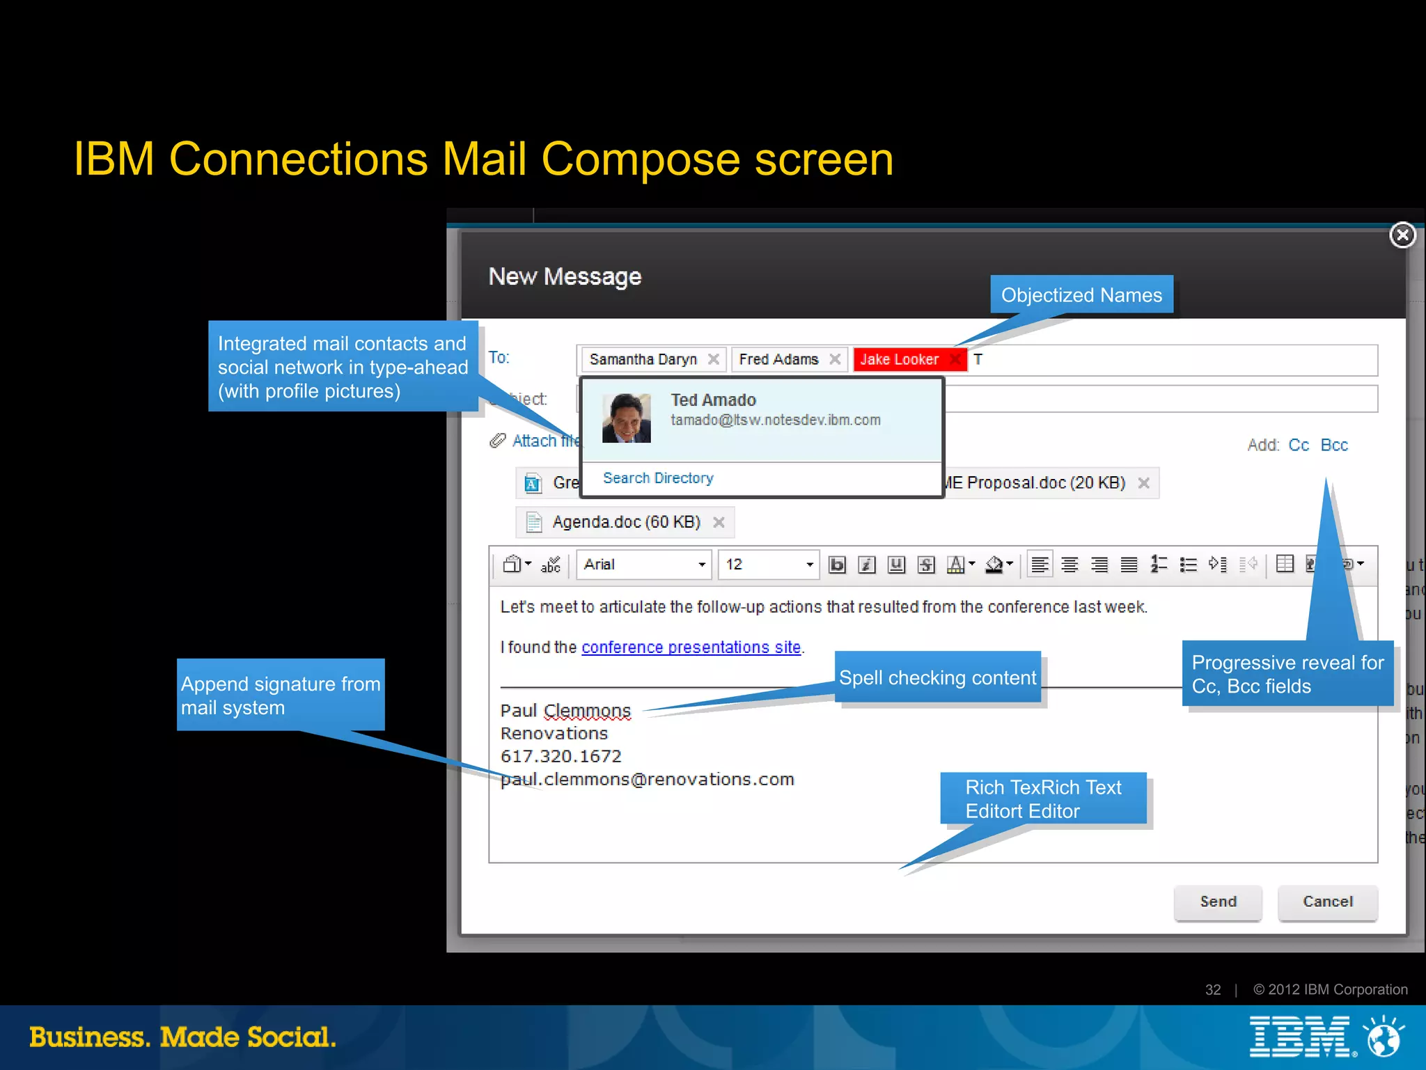Justify the text
The height and width of the screenshot is (1070, 1426).
point(1129,565)
